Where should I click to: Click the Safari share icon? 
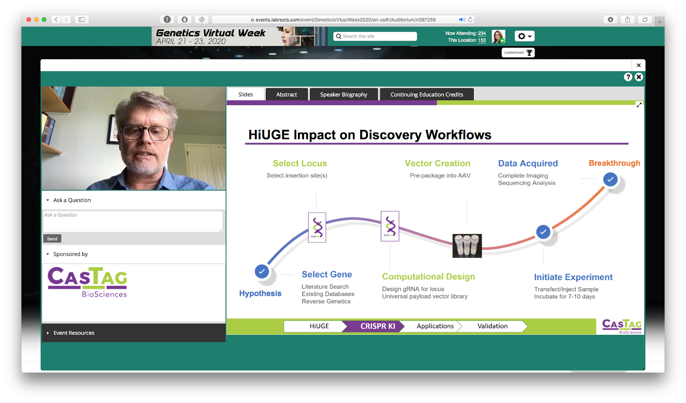coord(627,19)
